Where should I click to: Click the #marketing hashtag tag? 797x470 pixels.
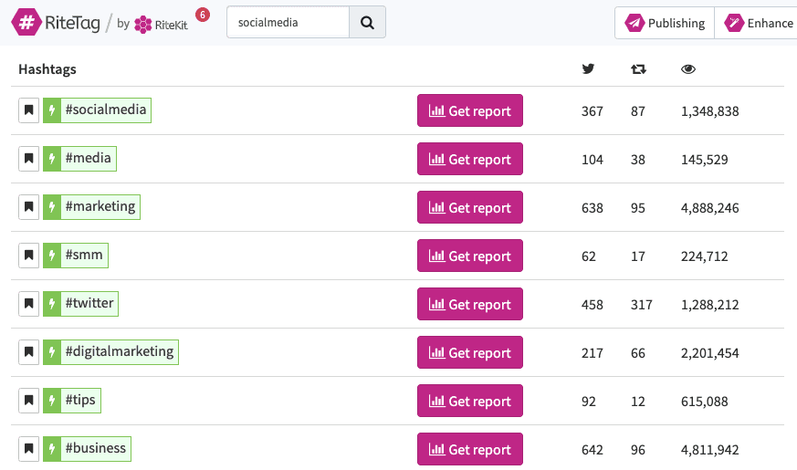pyautogui.click(x=100, y=207)
